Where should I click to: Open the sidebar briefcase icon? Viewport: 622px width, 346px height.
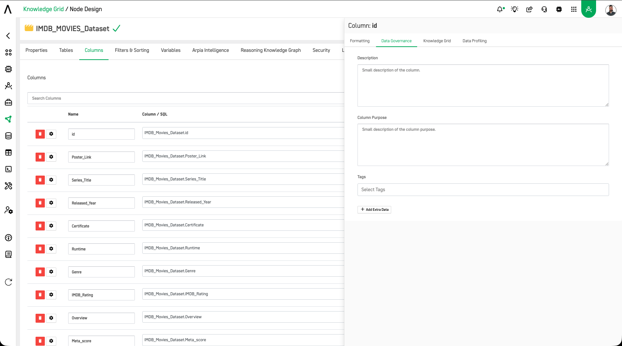click(9, 102)
